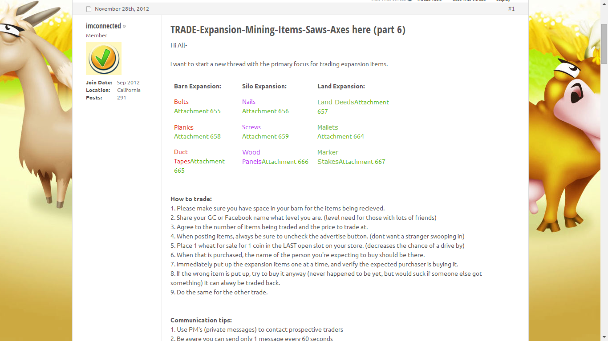Click the How to trade heading
Viewport: 608px width, 341px height.
pos(191,199)
